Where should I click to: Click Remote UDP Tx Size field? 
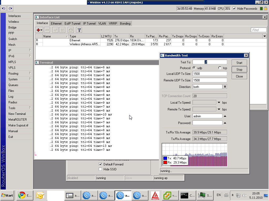pos(210,80)
